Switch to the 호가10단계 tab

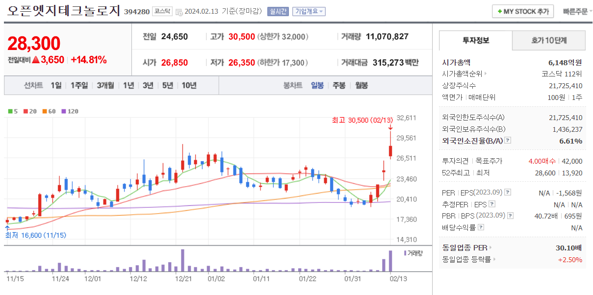[549, 41]
